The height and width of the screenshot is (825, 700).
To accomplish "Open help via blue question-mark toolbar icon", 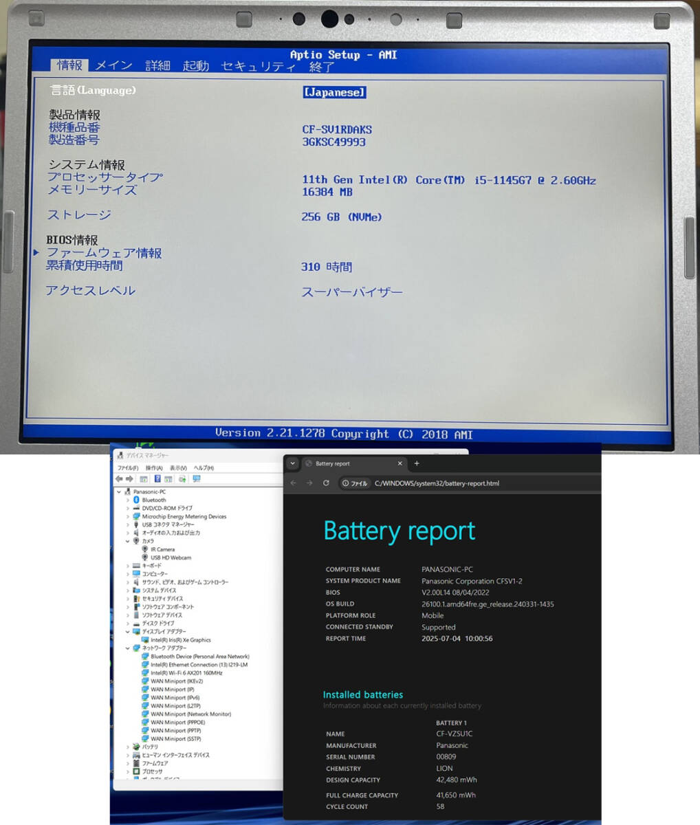I will click(157, 479).
